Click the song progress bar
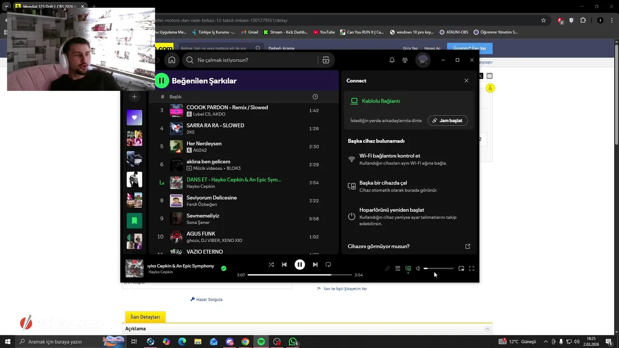 (x=300, y=275)
